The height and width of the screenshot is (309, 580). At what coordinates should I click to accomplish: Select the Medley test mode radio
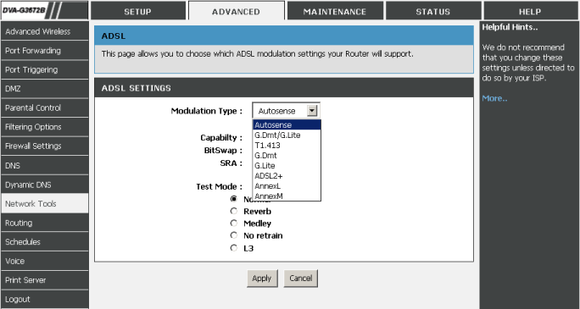[x=233, y=223]
